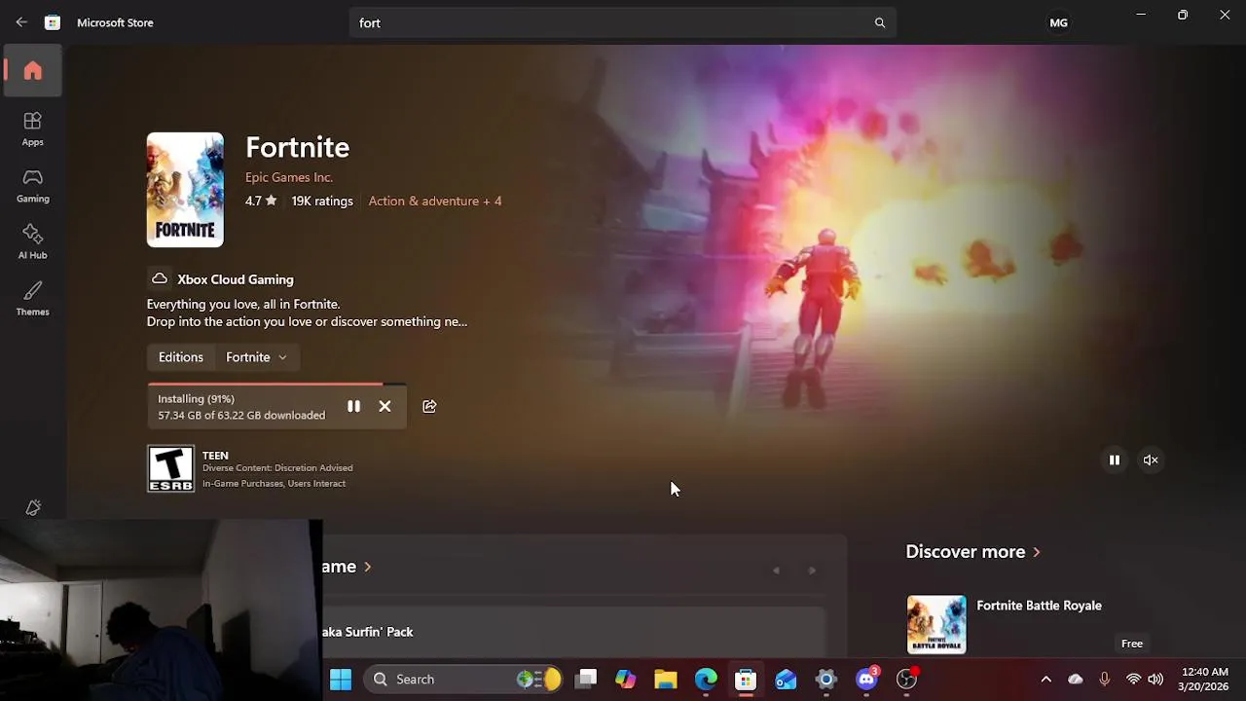Open Apps section in sidebar
The height and width of the screenshot is (701, 1246).
coord(33,129)
